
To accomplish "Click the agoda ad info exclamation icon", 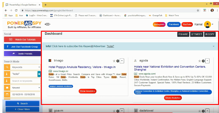I will [203, 61].
